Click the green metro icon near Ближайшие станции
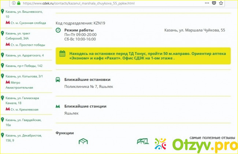238x154 pixels. pyautogui.click(x=58, y=106)
